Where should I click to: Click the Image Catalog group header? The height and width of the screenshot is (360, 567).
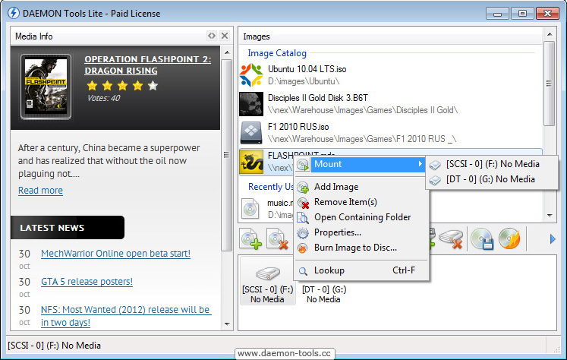[277, 53]
